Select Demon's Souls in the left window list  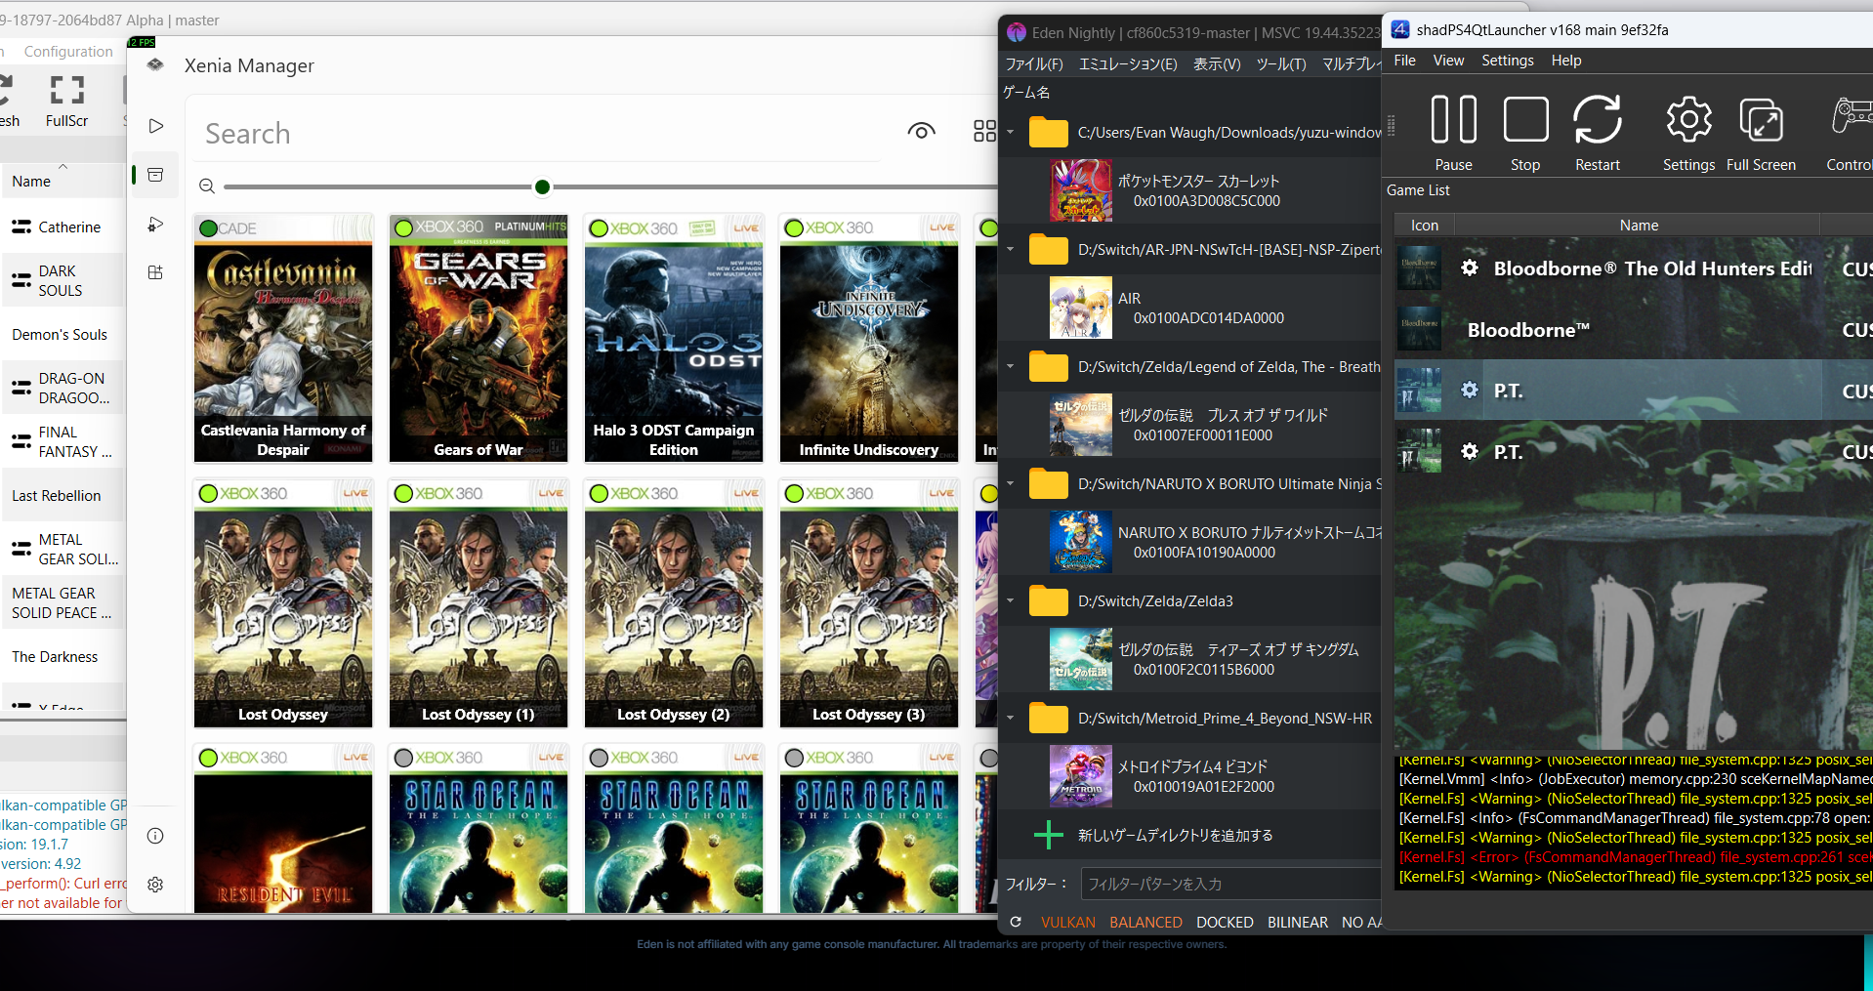tap(62, 334)
